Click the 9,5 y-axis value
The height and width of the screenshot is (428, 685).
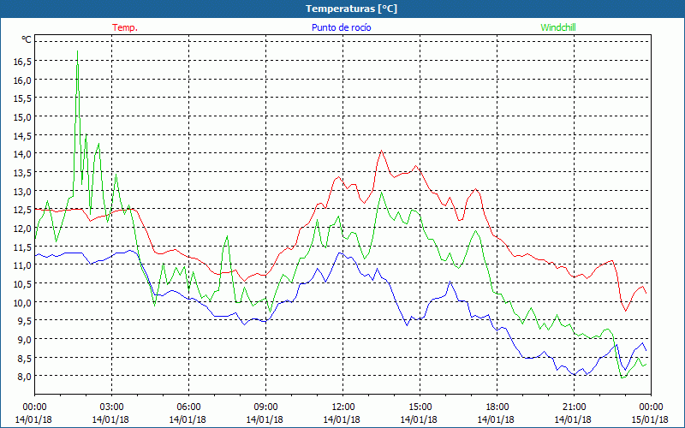(25, 320)
